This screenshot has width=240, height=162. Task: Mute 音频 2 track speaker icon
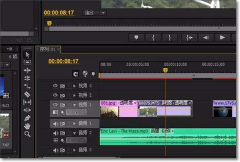56,133
